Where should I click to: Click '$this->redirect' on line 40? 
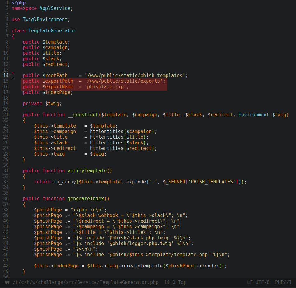pos(139,221)
